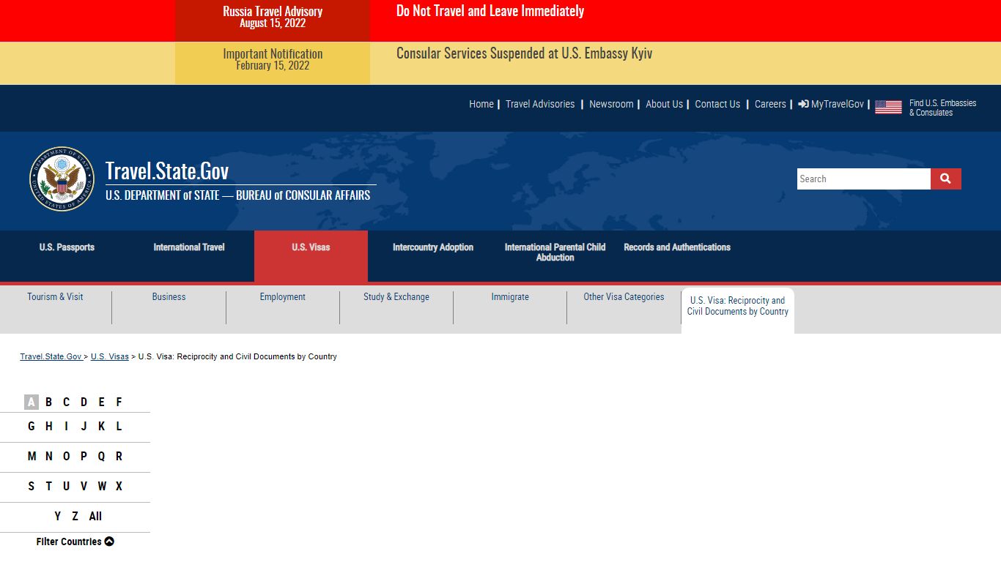The width and height of the screenshot is (1001, 562).
Task: Click the magnifying glass search button
Action: tap(945, 179)
